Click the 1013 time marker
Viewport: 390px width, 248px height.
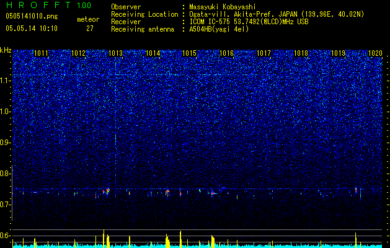(116, 53)
